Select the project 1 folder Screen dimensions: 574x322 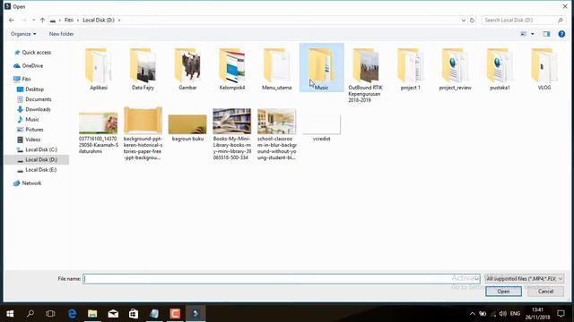pyautogui.click(x=411, y=70)
